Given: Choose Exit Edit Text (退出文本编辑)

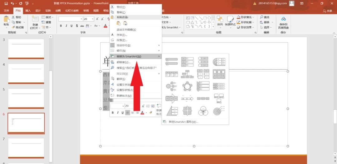Looking at the screenshot, I should point(136,30).
